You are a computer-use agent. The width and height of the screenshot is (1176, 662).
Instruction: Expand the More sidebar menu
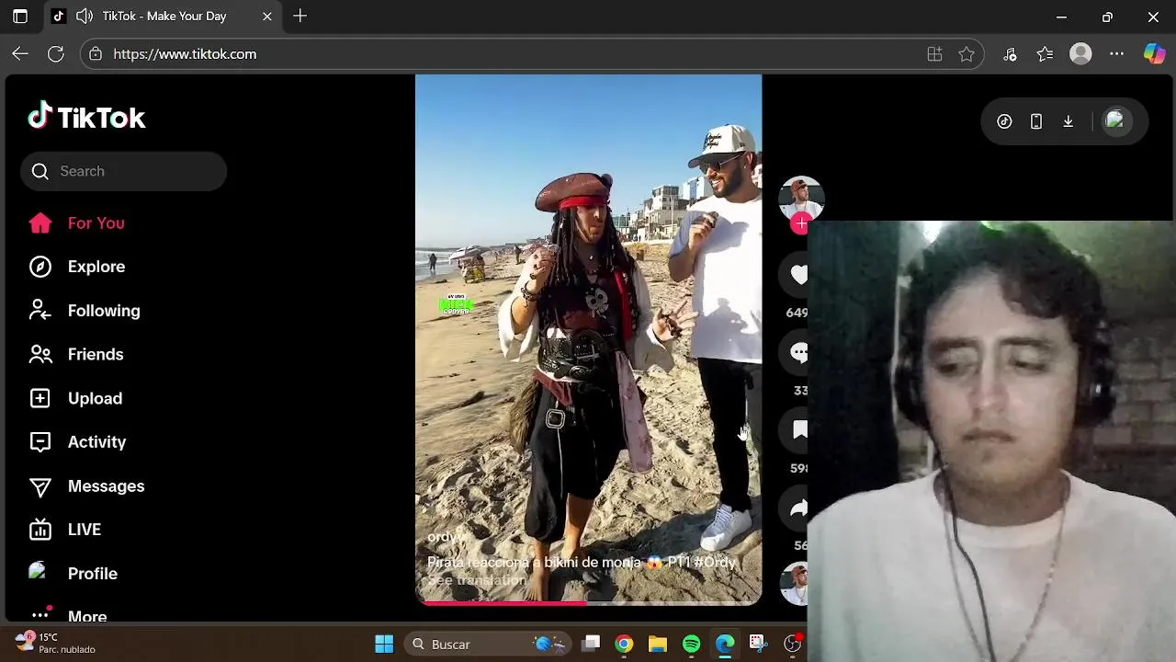pyautogui.click(x=68, y=615)
